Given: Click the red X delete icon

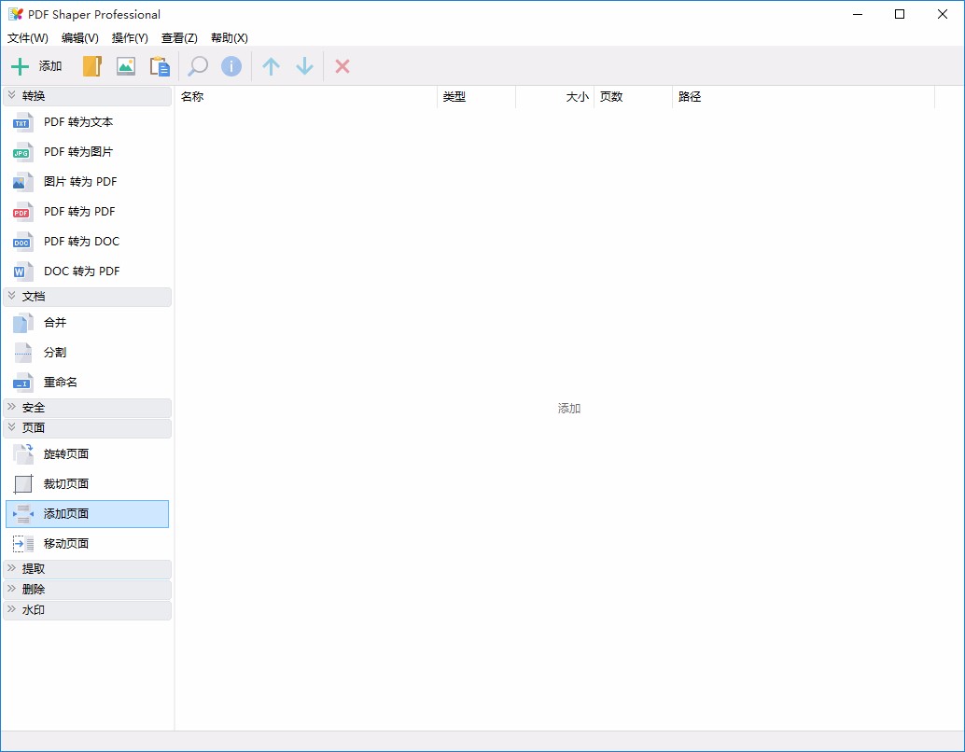Looking at the screenshot, I should click(342, 65).
